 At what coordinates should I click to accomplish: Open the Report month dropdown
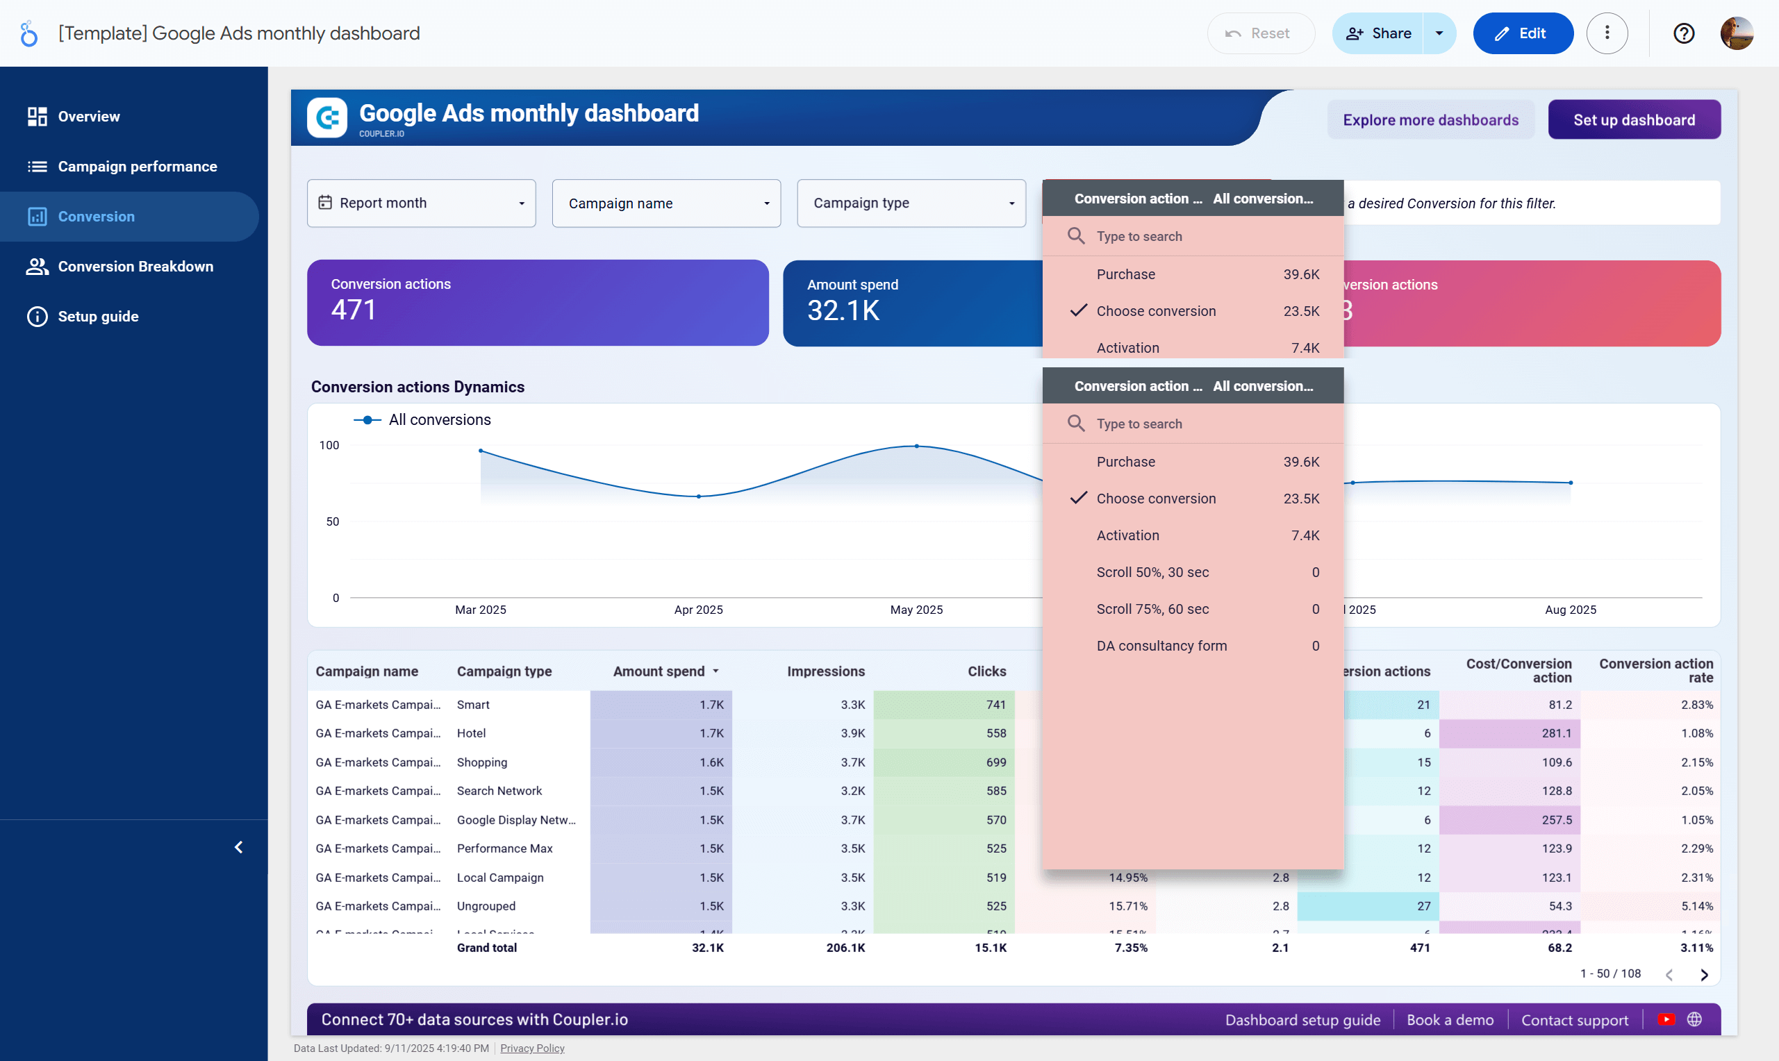pos(422,203)
